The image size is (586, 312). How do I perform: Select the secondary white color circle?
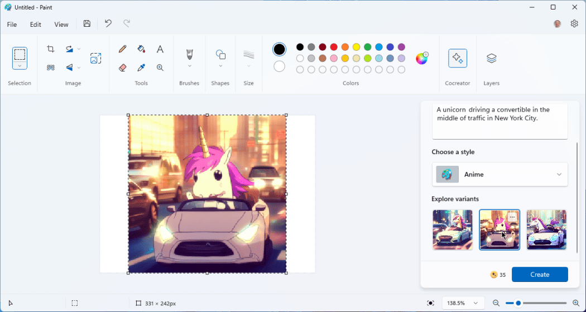pyautogui.click(x=279, y=66)
